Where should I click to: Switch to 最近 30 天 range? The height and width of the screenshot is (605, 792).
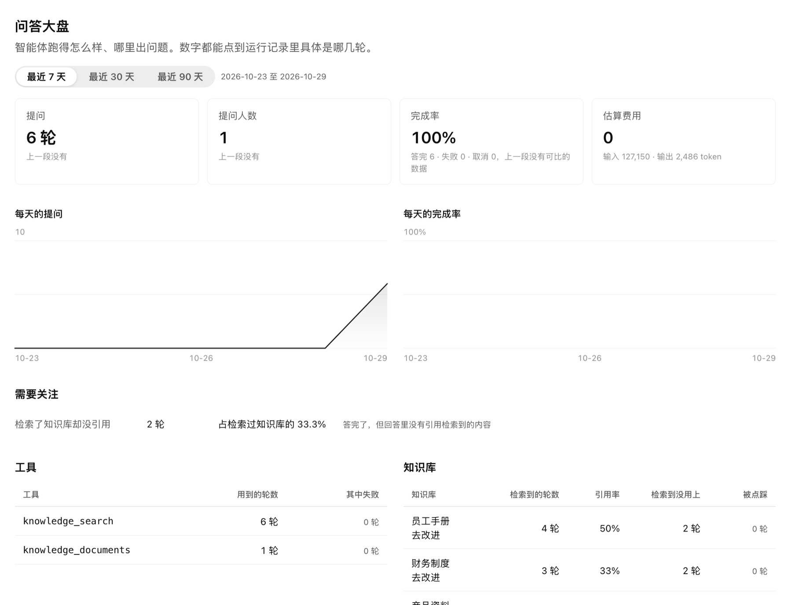[111, 77]
